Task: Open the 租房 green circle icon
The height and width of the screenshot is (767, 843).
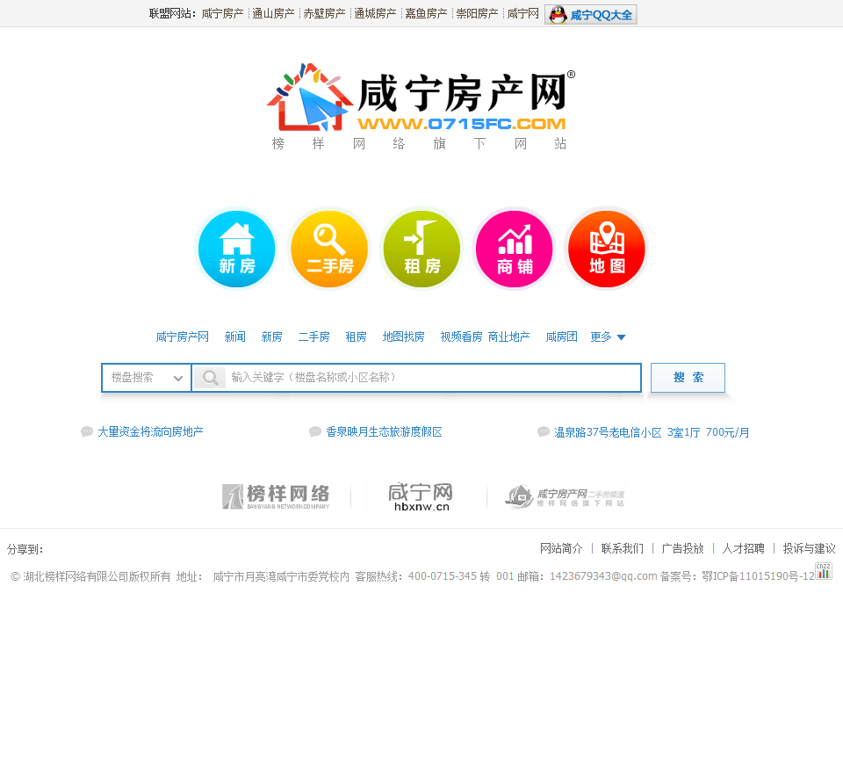Action: 421,249
